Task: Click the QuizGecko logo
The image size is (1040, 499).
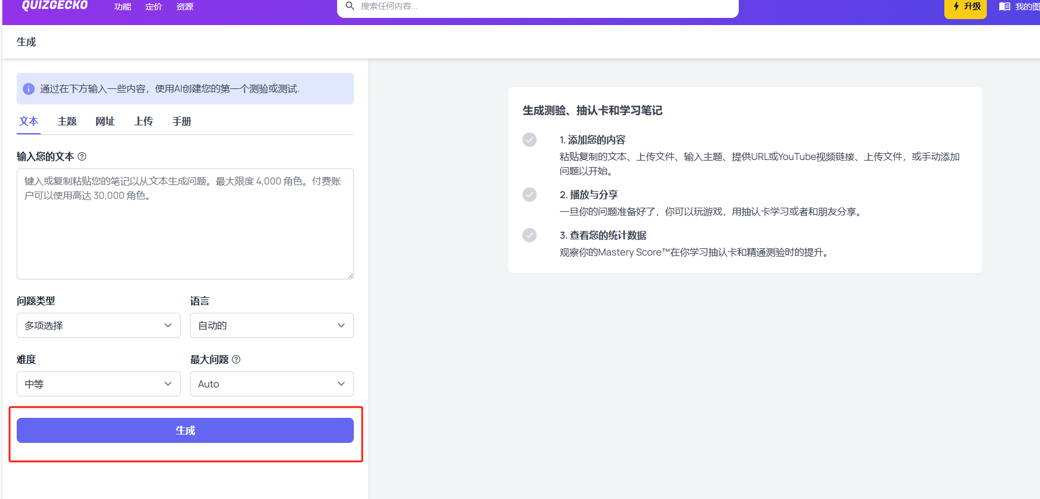Action: [54, 5]
